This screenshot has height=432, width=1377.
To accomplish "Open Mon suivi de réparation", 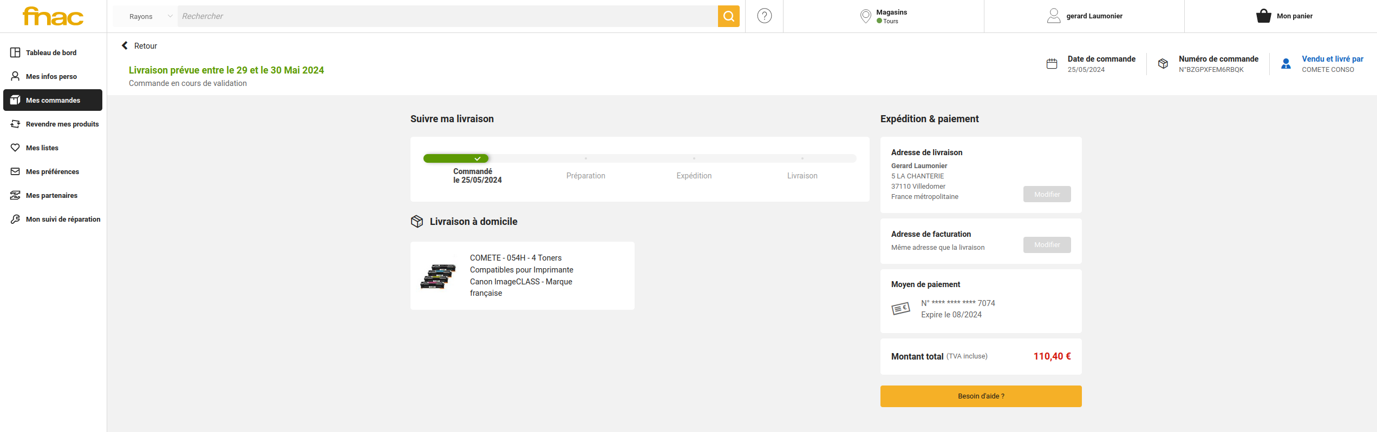I will (63, 219).
